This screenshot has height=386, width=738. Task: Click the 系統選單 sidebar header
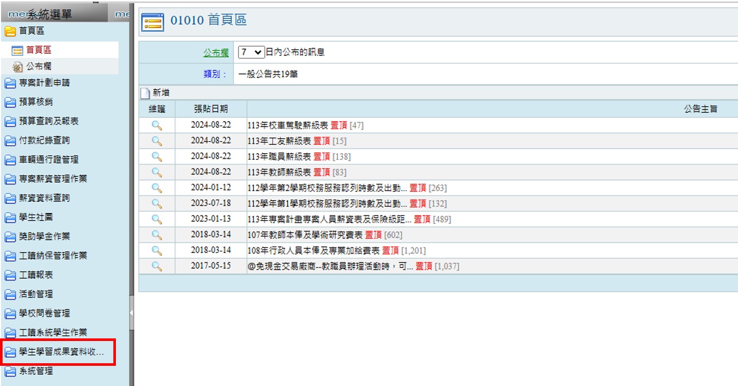[x=49, y=15]
